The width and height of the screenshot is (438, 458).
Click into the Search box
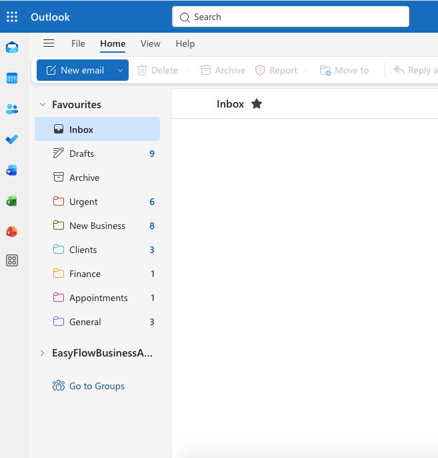[x=291, y=17]
